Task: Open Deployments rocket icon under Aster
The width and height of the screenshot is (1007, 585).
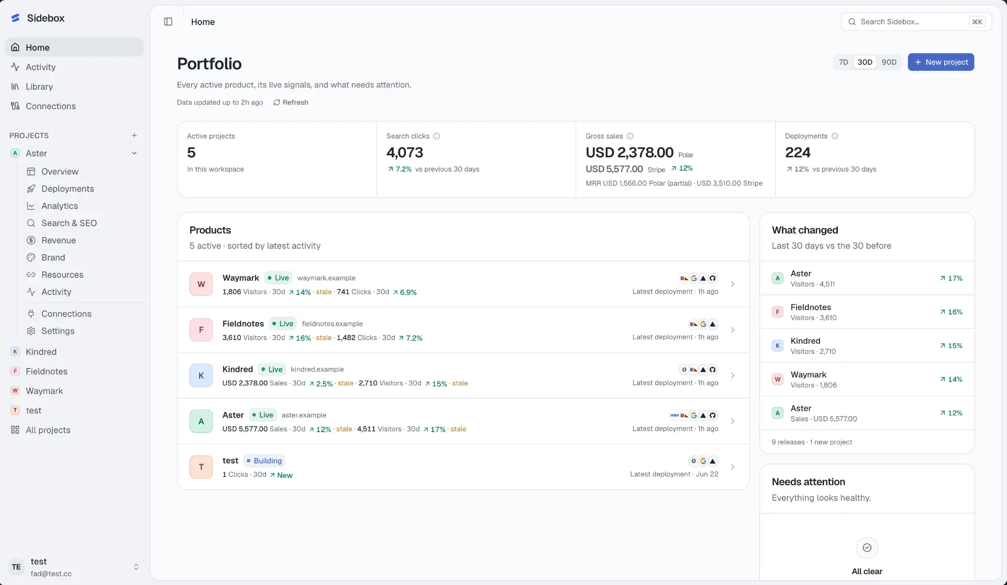Action: tap(31, 189)
